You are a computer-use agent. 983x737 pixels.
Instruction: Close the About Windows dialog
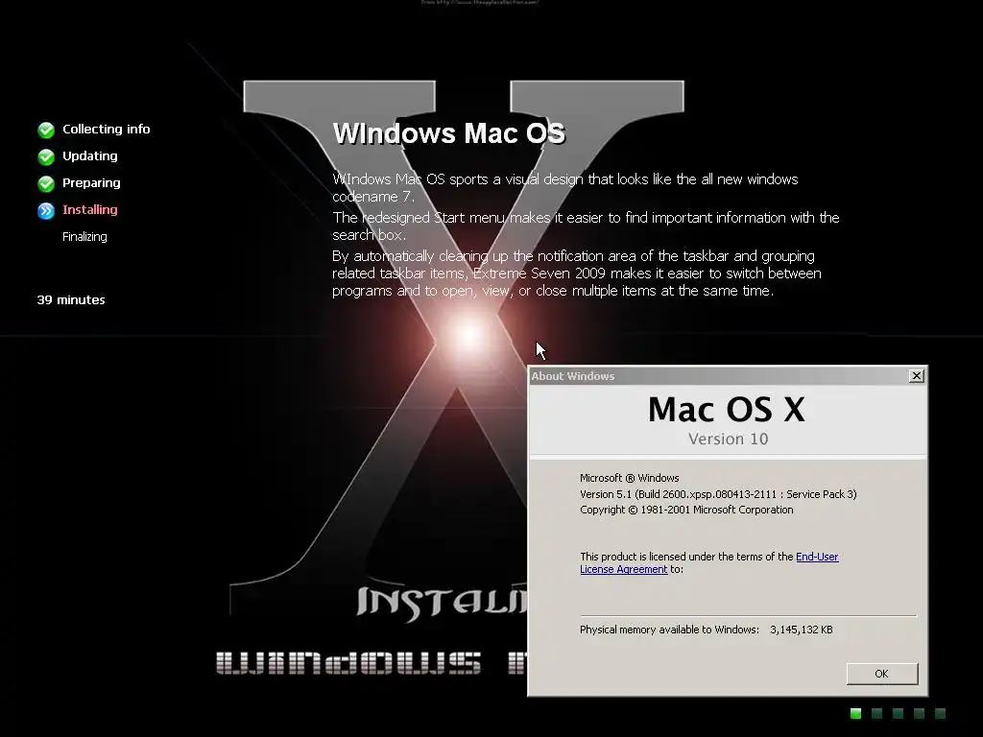pyautogui.click(x=916, y=375)
